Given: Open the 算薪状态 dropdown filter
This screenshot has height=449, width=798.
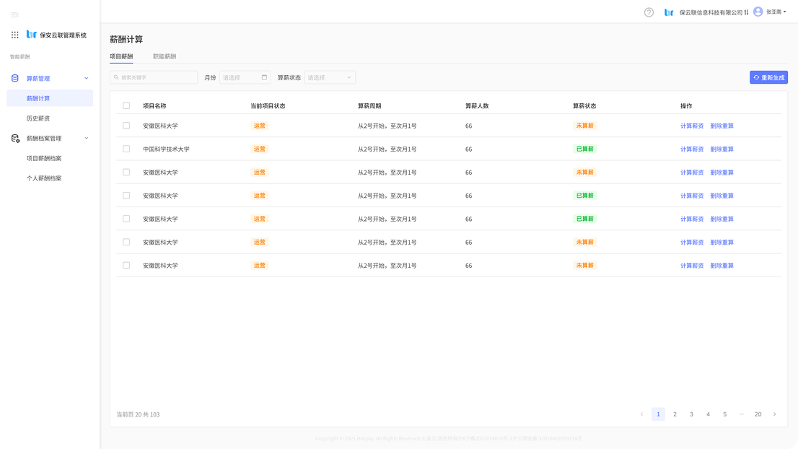Looking at the screenshot, I should click(330, 77).
